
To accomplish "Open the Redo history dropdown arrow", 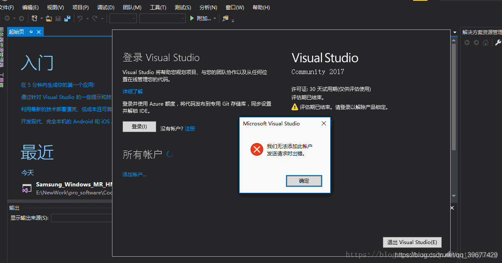I will (102, 19).
